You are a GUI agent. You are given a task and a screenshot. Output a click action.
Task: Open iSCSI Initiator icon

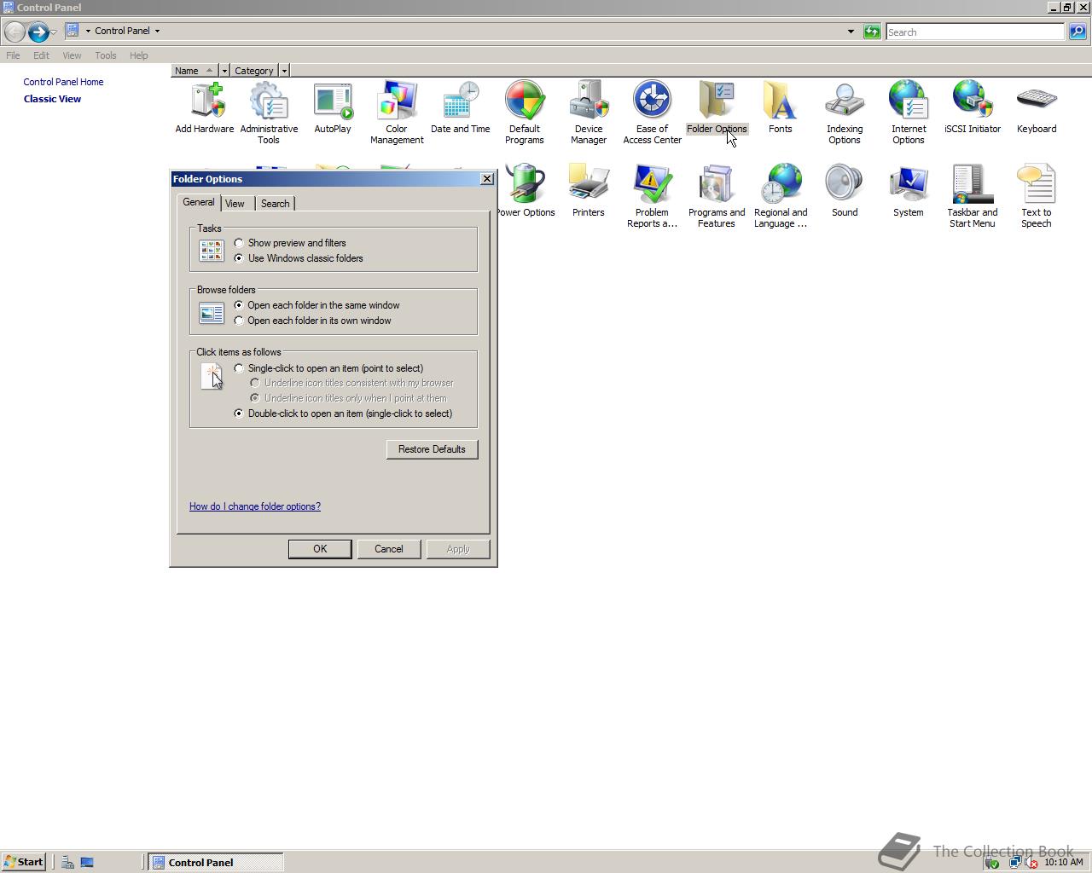[973, 108]
